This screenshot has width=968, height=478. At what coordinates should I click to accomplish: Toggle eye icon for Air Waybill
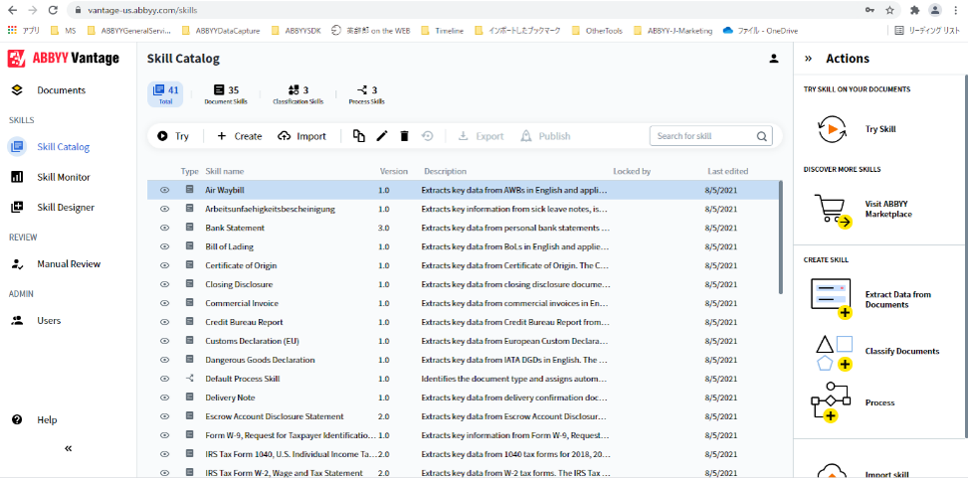[x=164, y=190]
